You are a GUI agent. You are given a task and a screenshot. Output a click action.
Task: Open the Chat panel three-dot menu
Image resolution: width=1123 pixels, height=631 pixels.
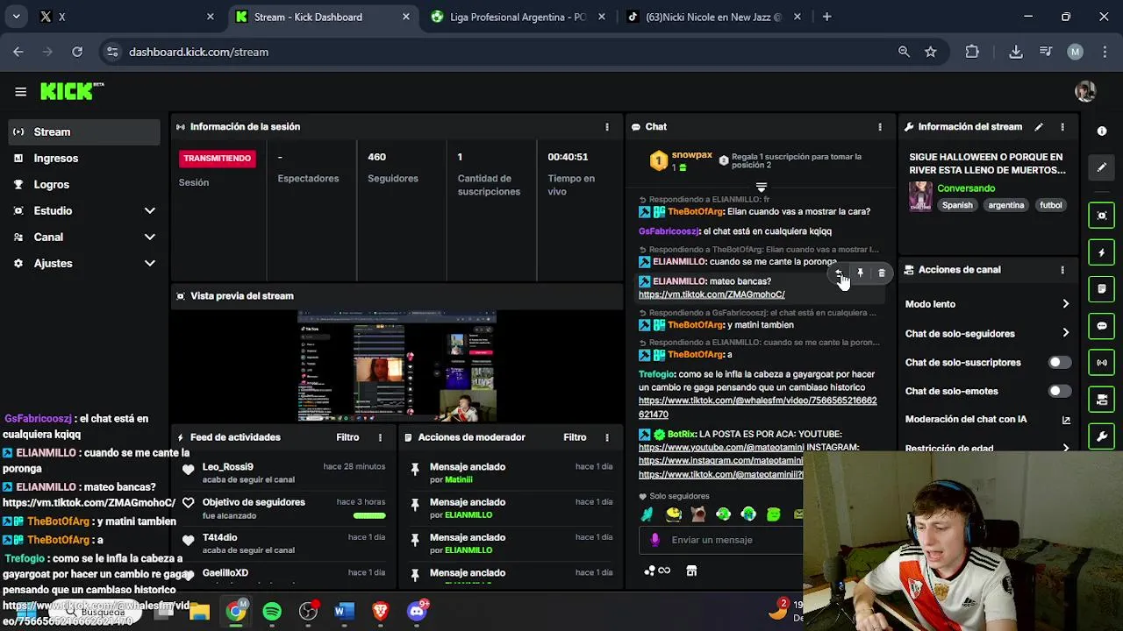click(x=880, y=127)
